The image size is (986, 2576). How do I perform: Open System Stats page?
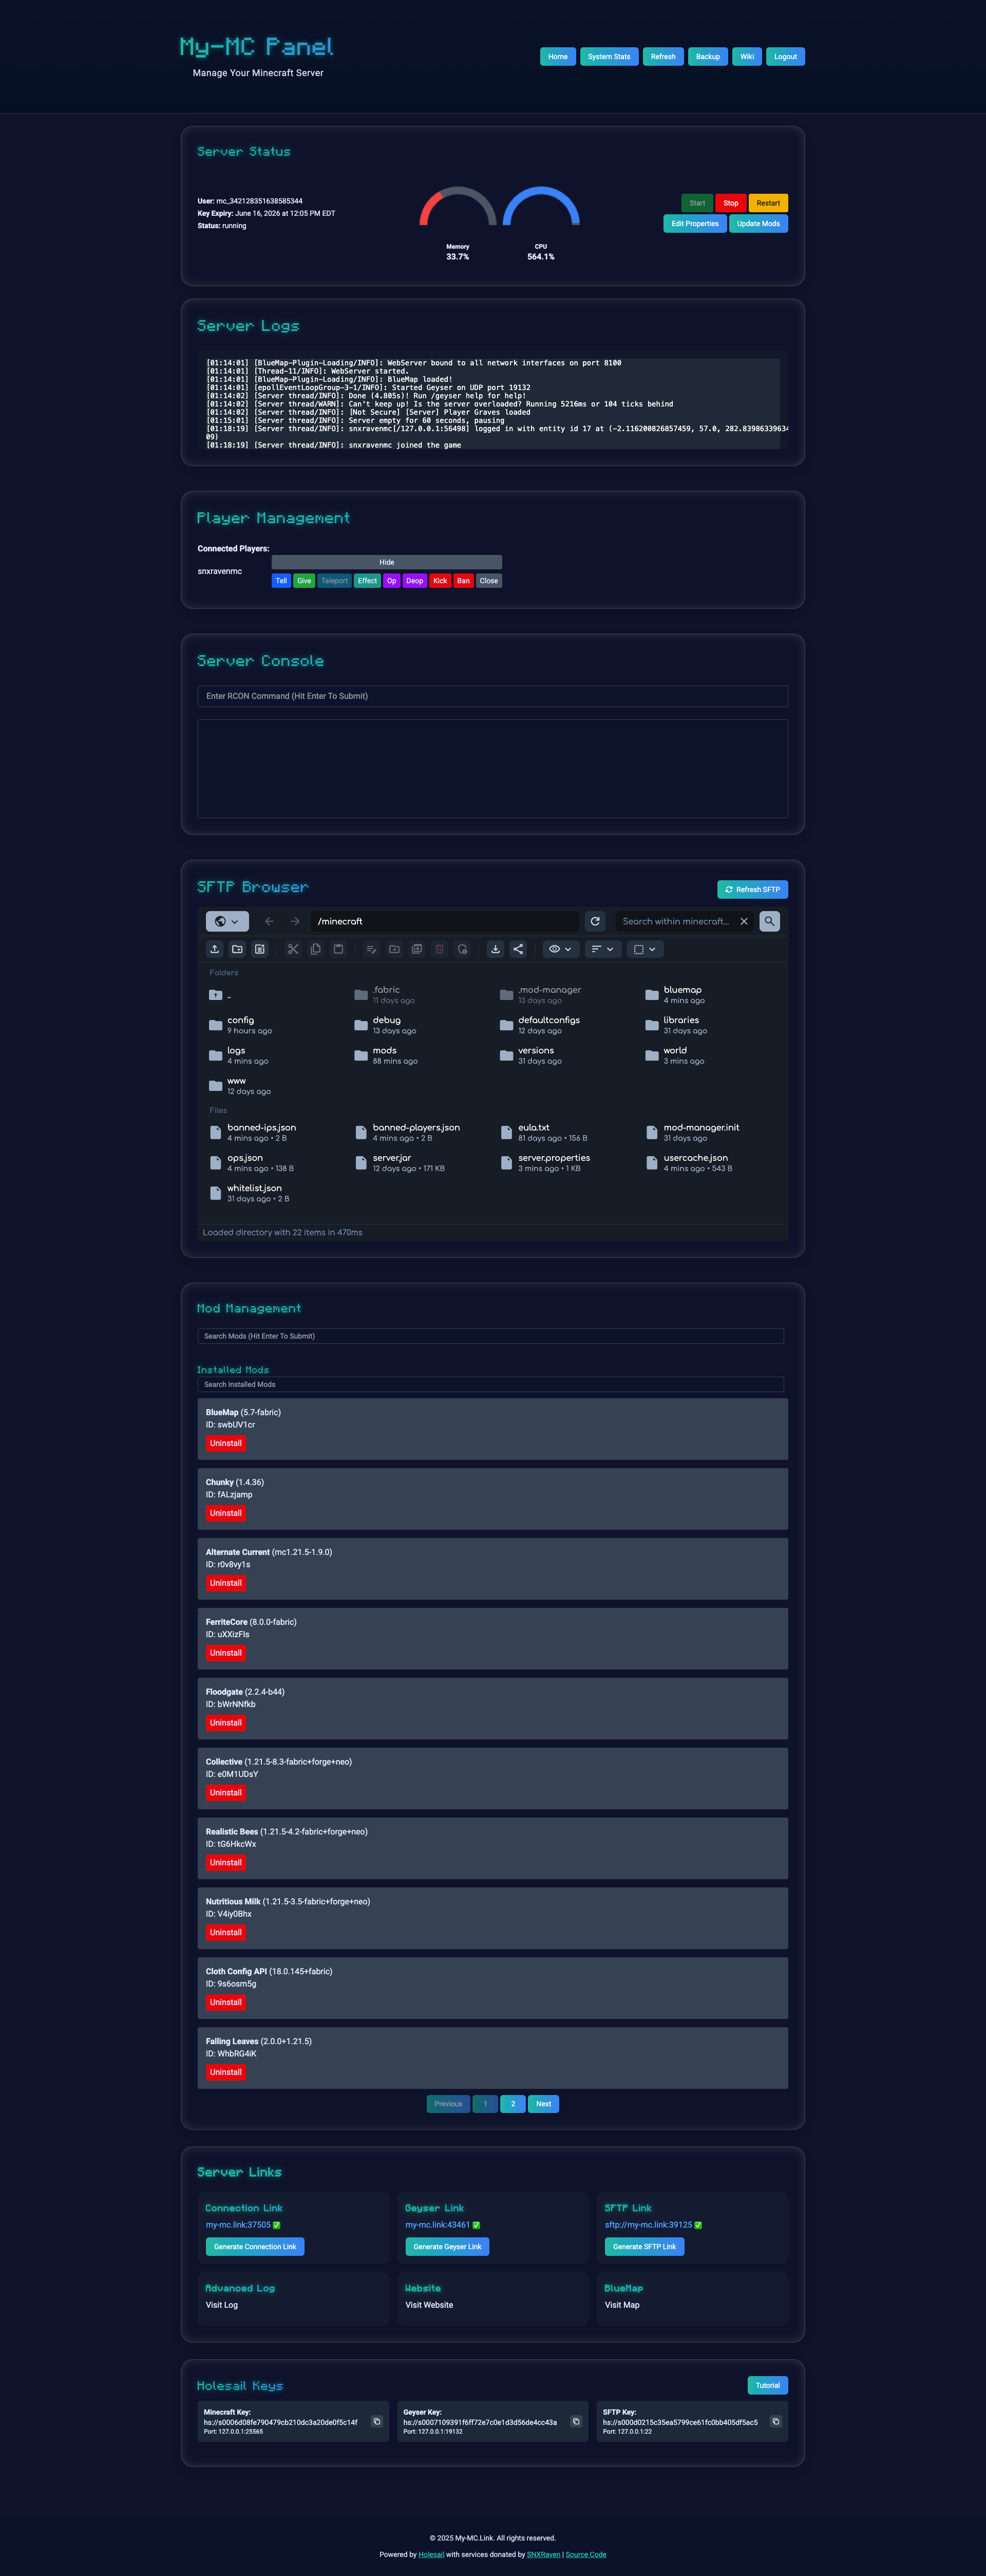tap(609, 57)
